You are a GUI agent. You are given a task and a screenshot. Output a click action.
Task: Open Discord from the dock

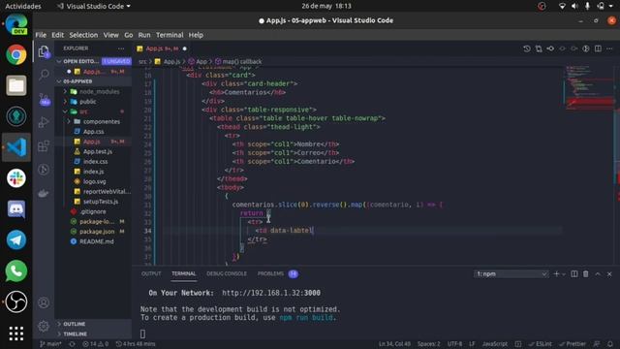pos(16,209)
